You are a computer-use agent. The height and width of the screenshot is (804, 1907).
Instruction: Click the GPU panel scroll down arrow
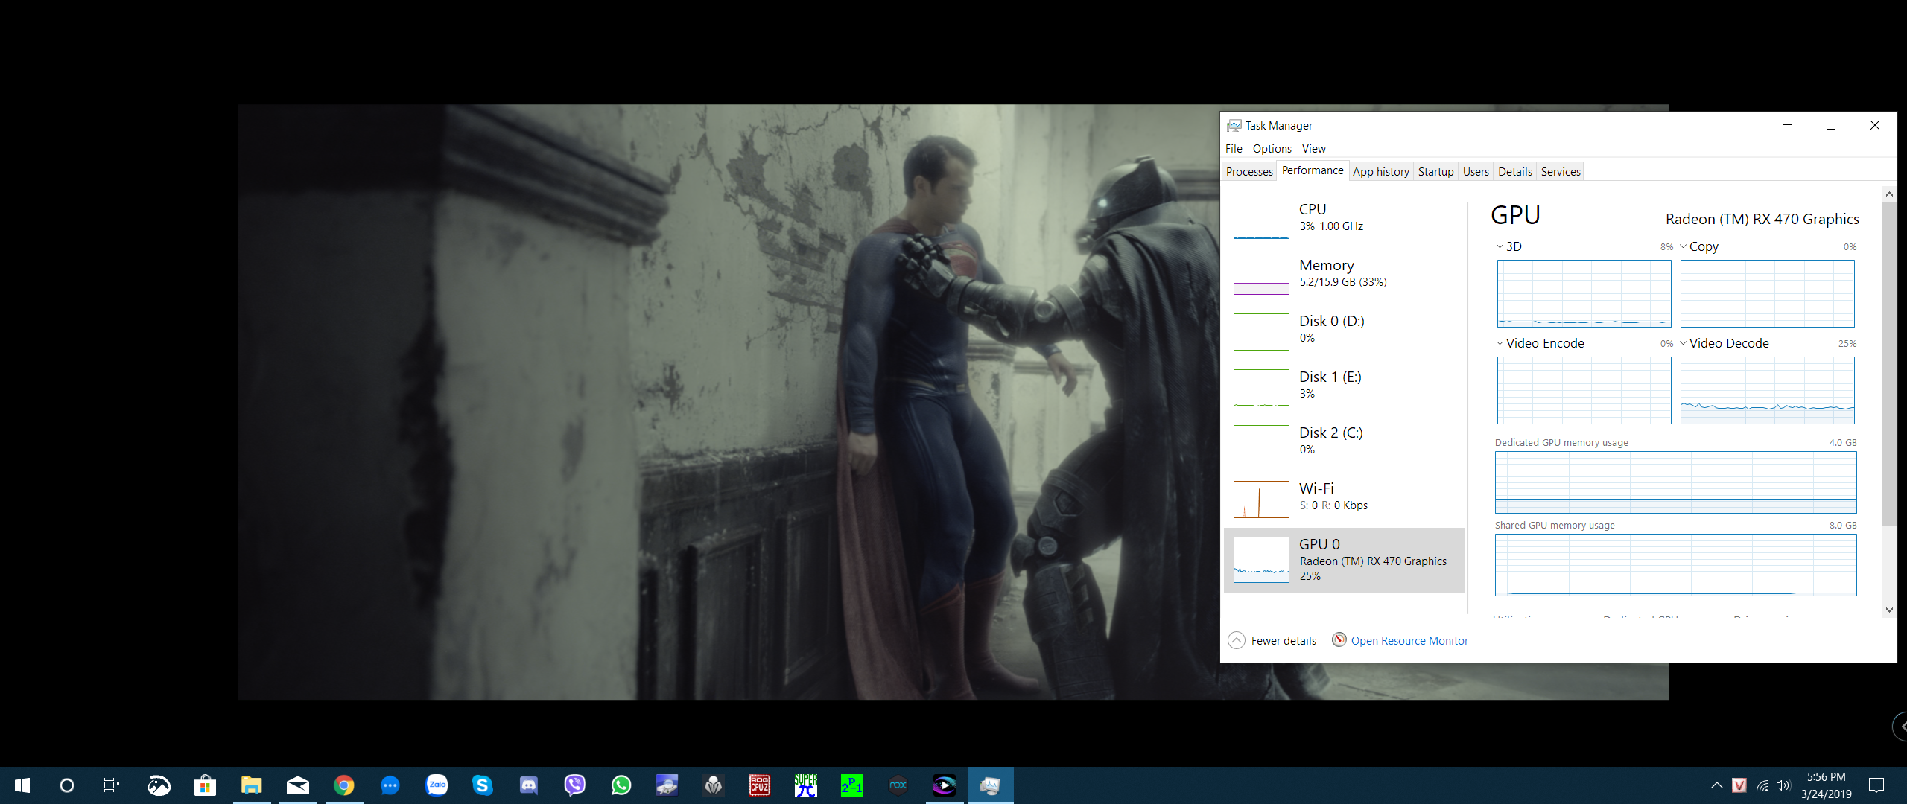coord(1889,610)
